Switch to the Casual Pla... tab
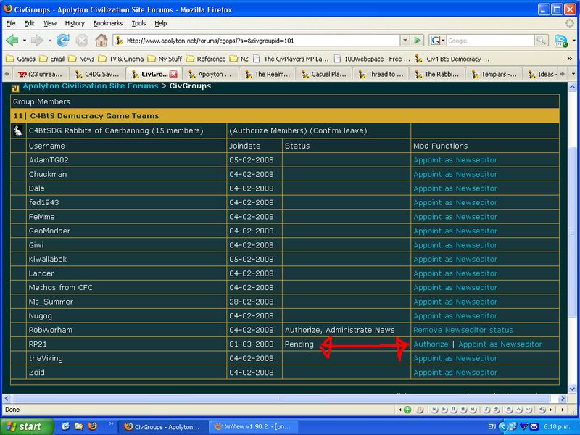This screenshot has width=580, height=435. pyautogui.click(x=325, y=74)
